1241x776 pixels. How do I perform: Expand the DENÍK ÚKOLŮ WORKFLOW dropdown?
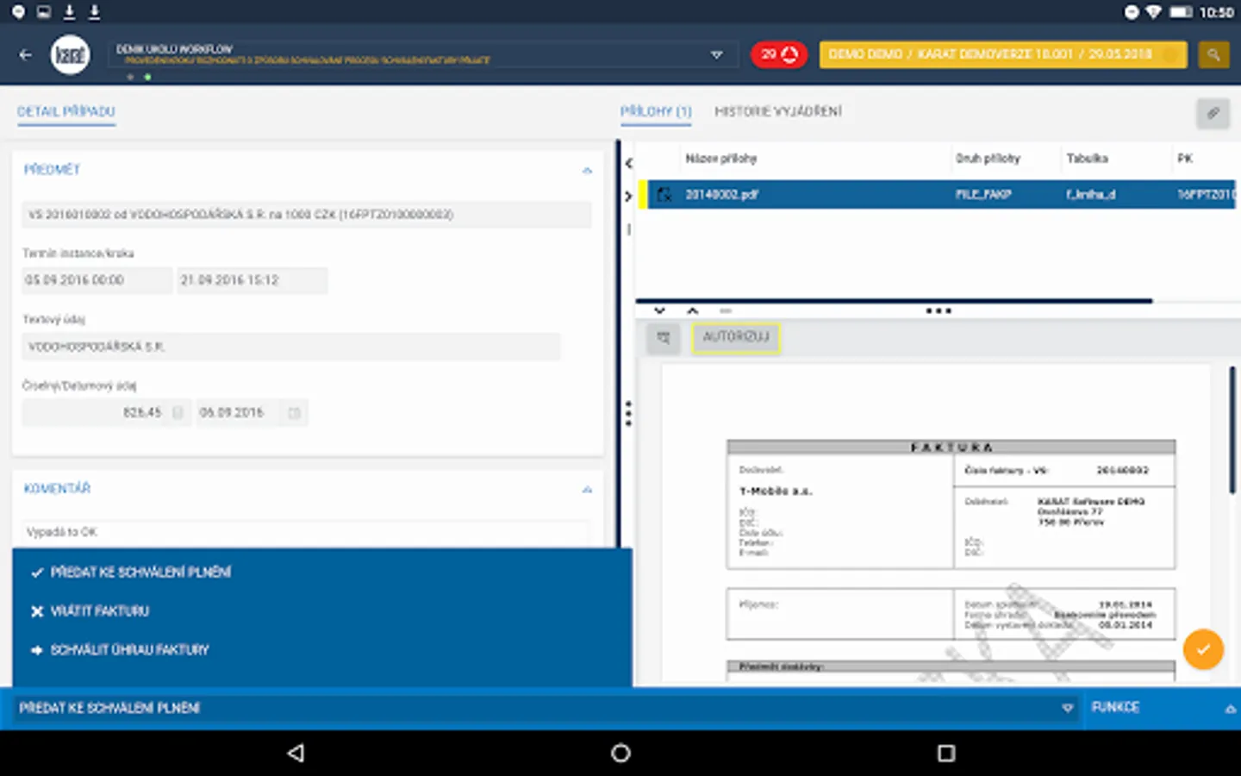[x=716, y=53]
